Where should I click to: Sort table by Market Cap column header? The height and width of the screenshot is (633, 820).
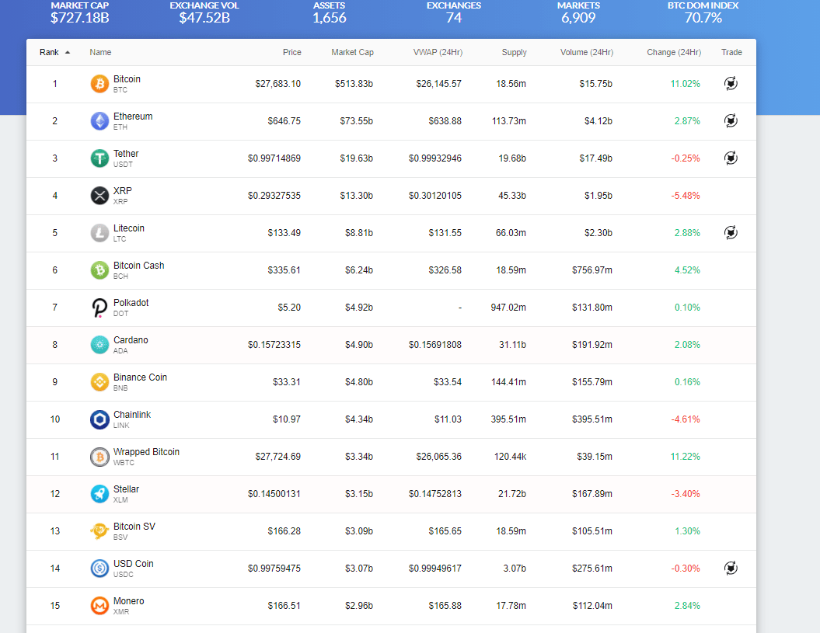tap(352, 52)
